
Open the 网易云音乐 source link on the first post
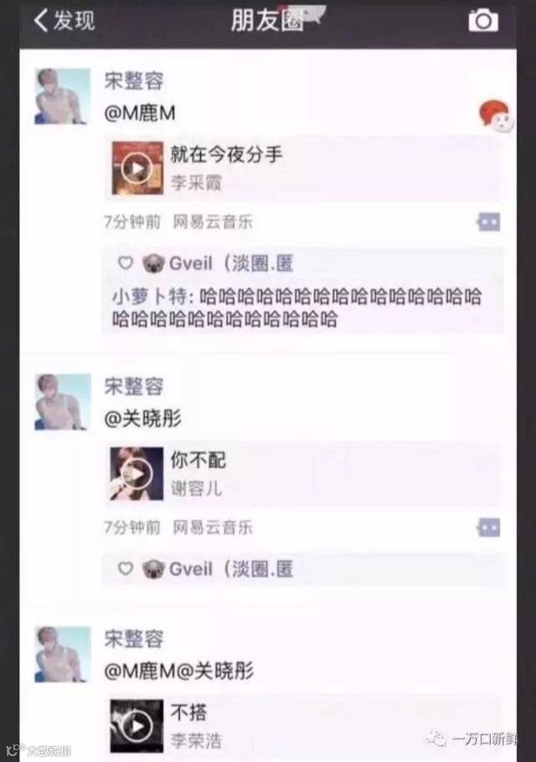(x=213, y=222)
